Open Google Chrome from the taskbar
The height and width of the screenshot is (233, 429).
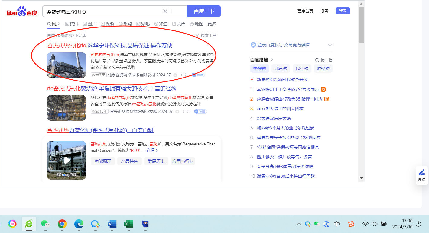[x=62, y=224]
